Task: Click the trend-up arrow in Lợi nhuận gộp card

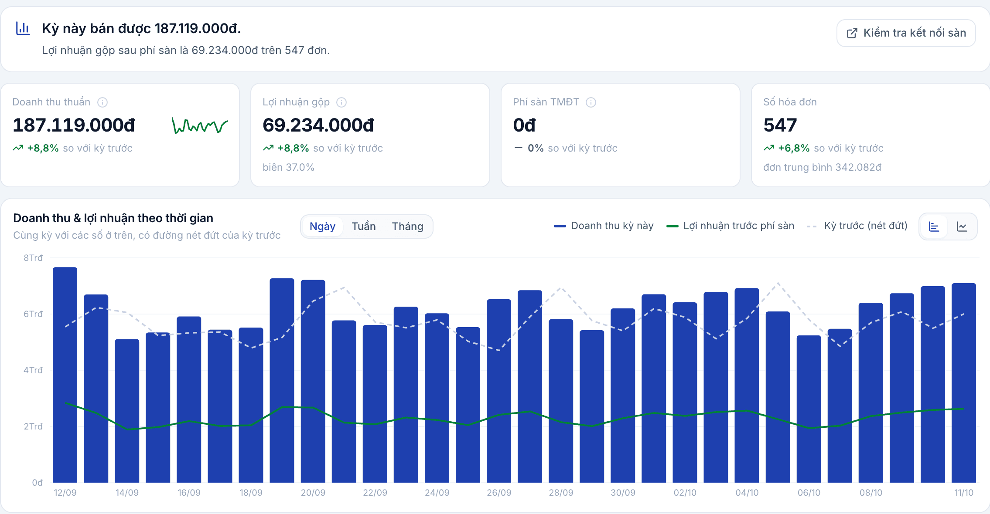Action: pos(268,148)
